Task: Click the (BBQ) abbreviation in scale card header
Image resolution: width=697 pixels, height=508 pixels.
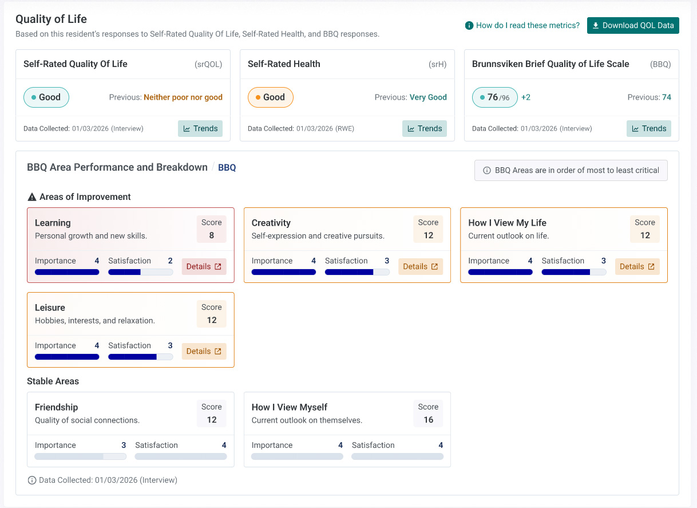Action: point(660,64)
